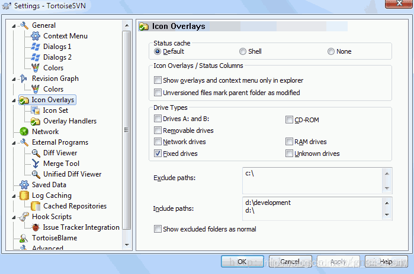414x274 pixels.
Task: Click the External Programs wrench icon
Action: coord(24,142)
